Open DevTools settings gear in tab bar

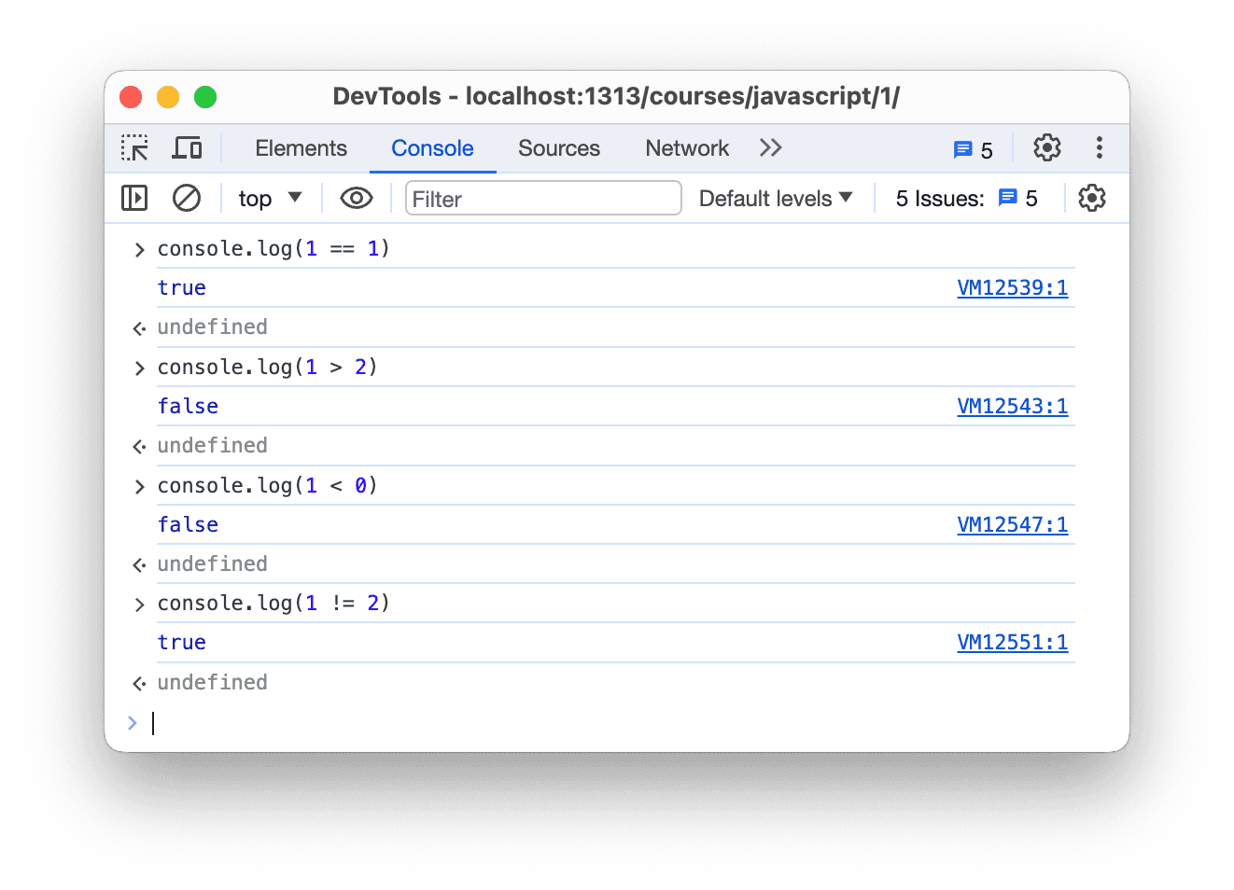(1046, 148)
